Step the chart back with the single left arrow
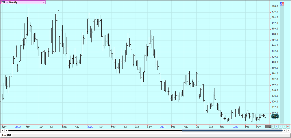The width and height of the screenshot is (291, 138). click(6, 131)
